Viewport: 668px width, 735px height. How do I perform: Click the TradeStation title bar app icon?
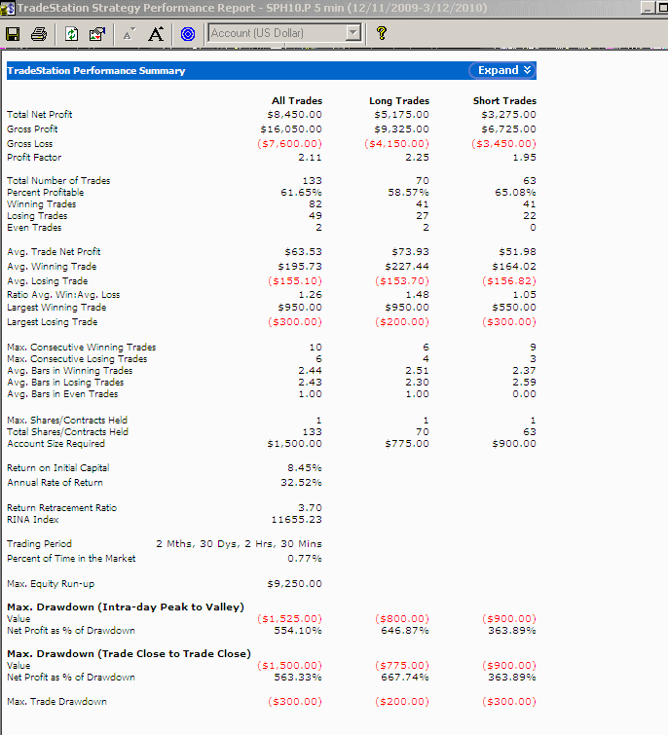pos(8,8)
